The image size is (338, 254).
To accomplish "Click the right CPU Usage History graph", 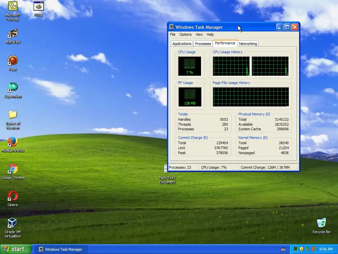I will pyautogui.click(x=270, y=66).
